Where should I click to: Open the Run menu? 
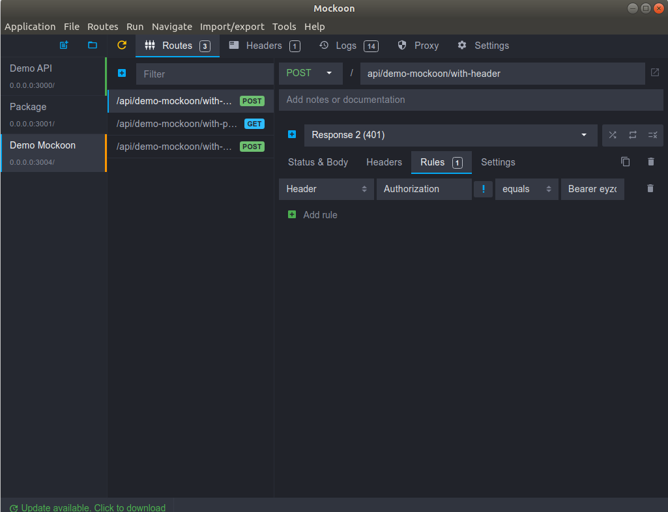coord(135,27)
